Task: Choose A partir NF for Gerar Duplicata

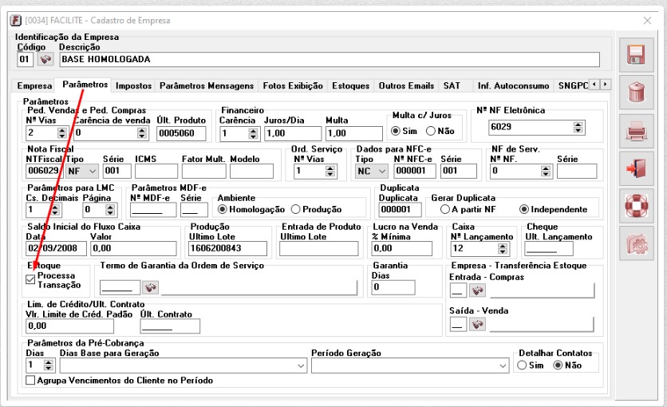Action: click(x=445, y=209)
